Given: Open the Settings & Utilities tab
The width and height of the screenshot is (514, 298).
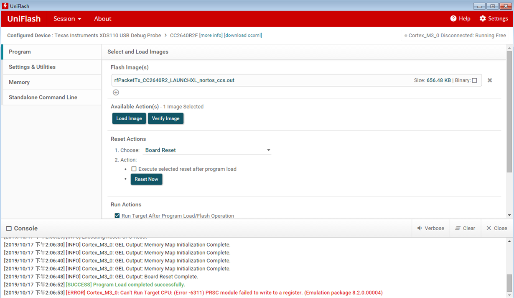Looking at the screenshot, I should coord(51,67).
